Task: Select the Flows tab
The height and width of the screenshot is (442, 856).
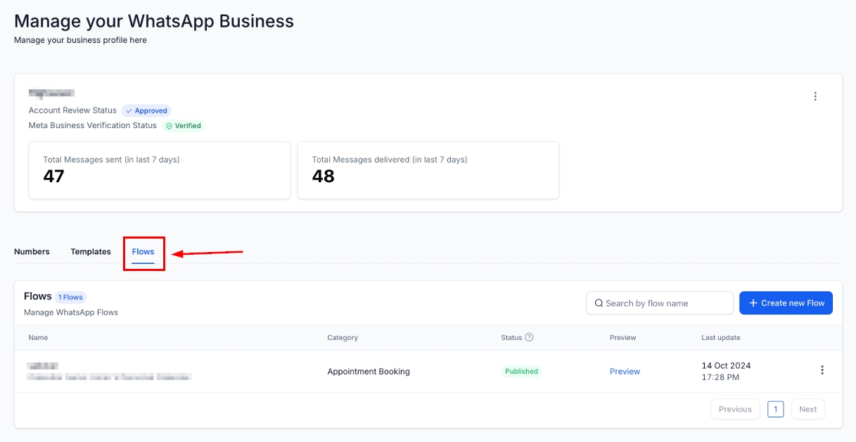Action: (143, 251)
